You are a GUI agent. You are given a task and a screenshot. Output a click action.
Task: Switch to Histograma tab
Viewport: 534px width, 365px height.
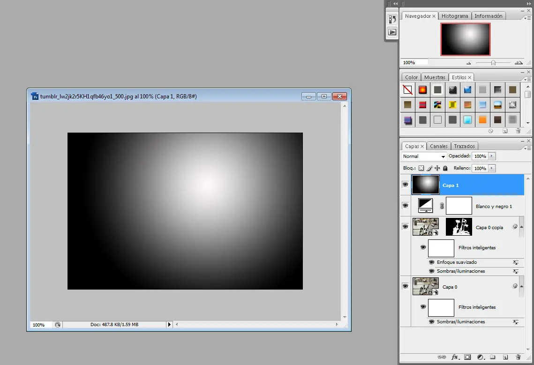coord(455,16)
